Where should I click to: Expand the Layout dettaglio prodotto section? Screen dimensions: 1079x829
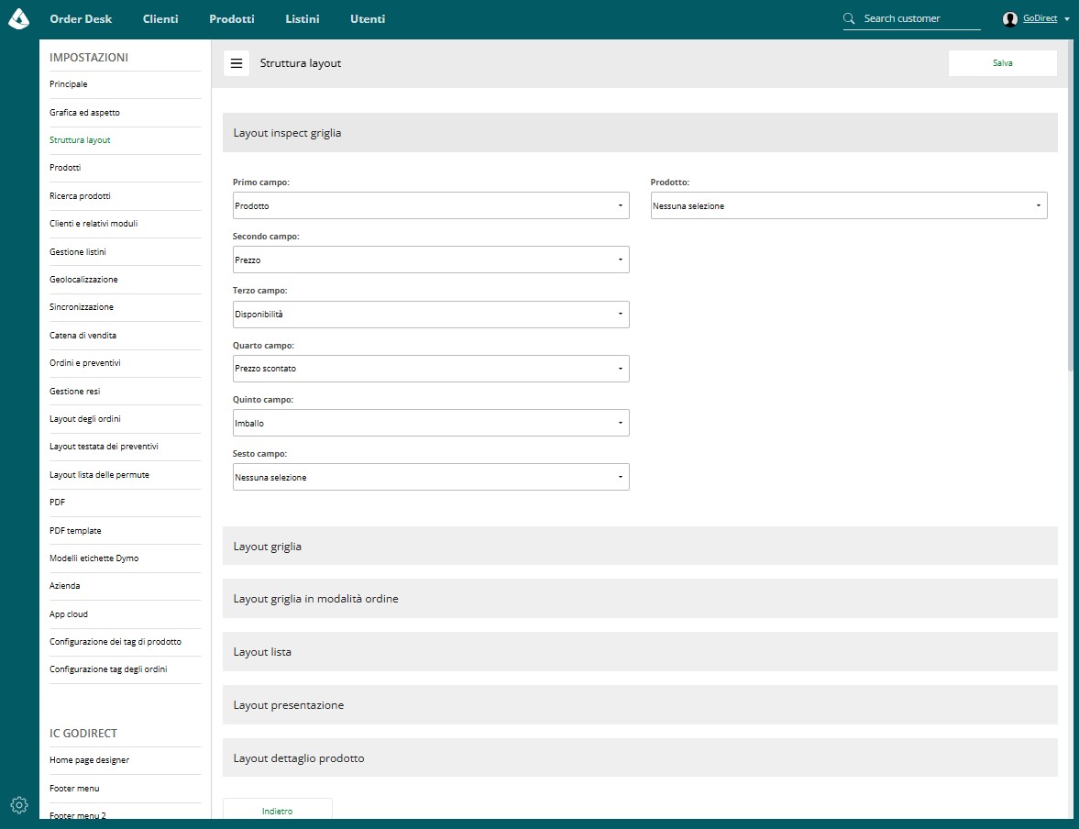coord(639,758)
